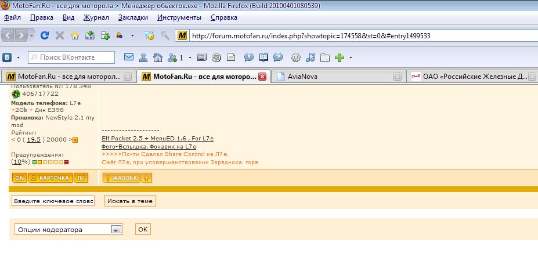Open the Вид menu

click(x=68, y=17)
